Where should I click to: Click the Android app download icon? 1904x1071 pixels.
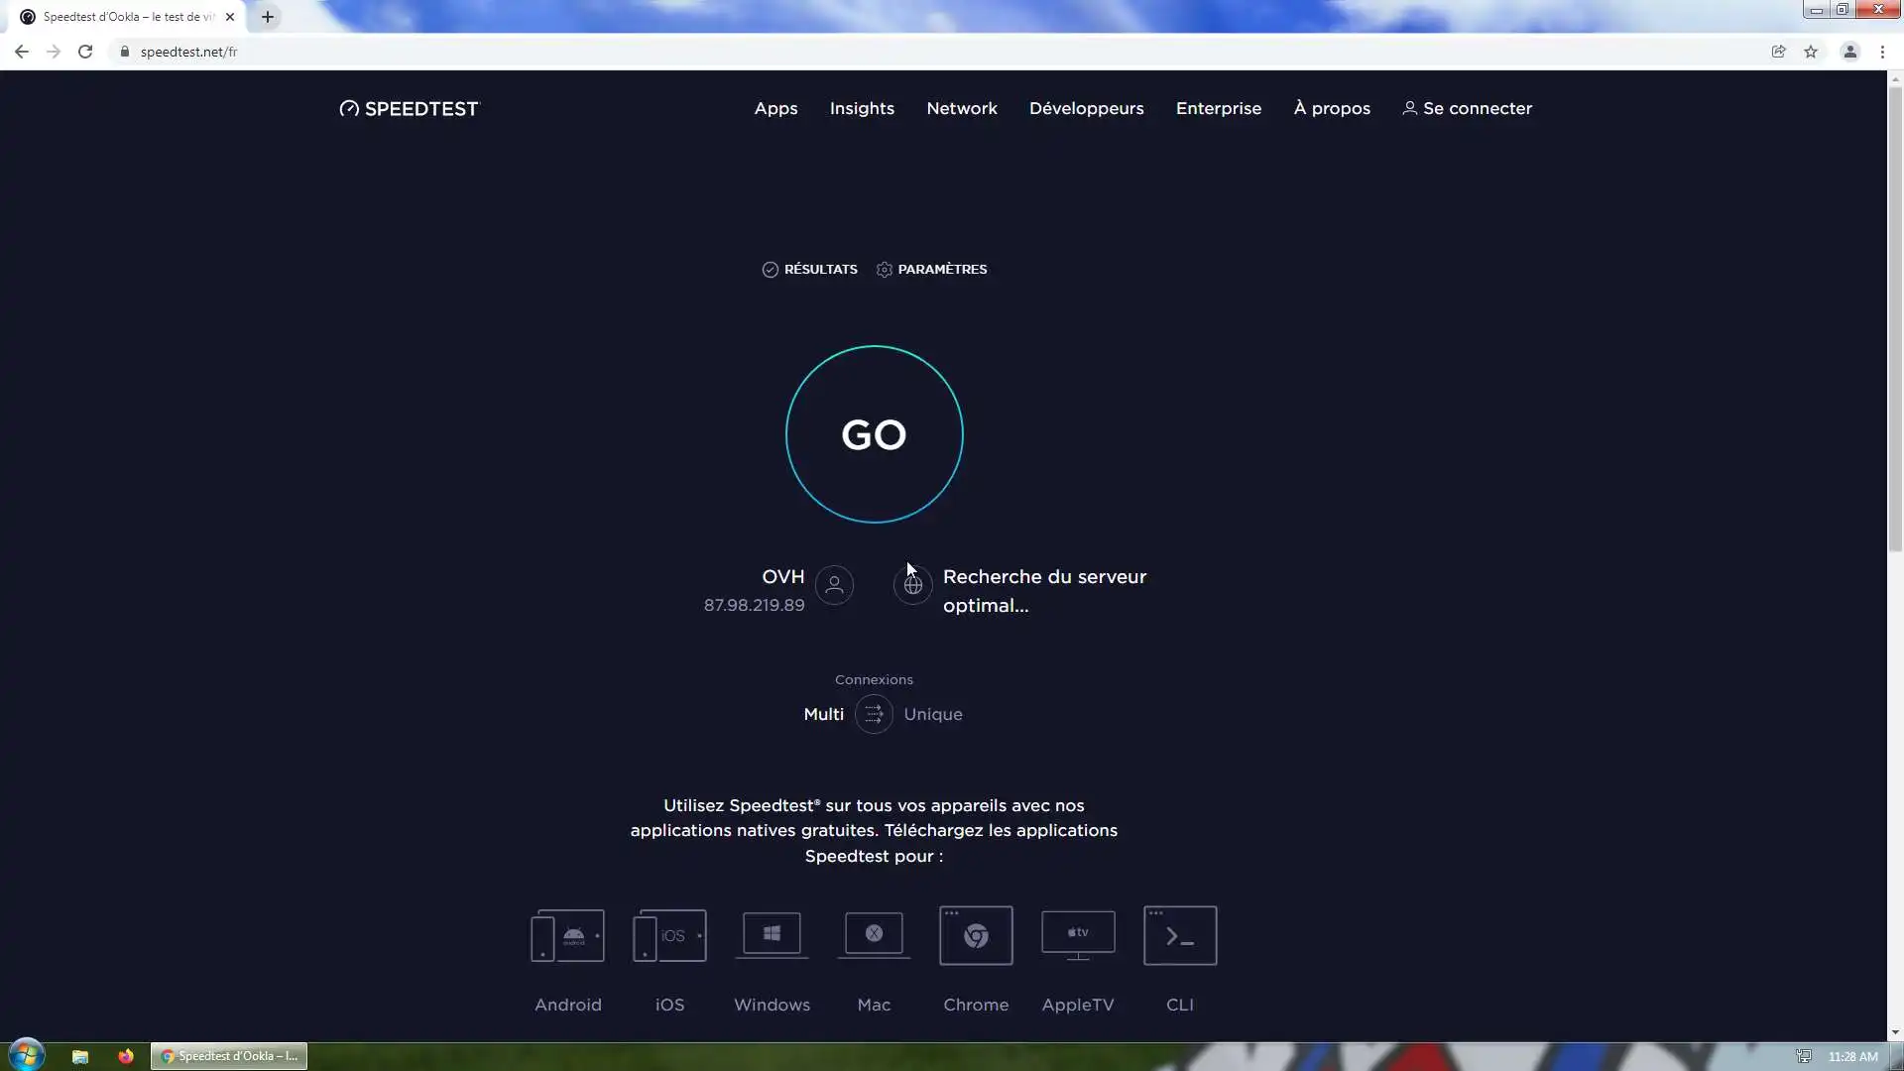click(x=567, y=935)
